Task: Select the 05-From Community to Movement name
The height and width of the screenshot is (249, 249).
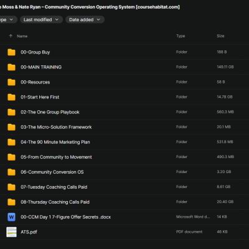Action: tap(56, 157)
